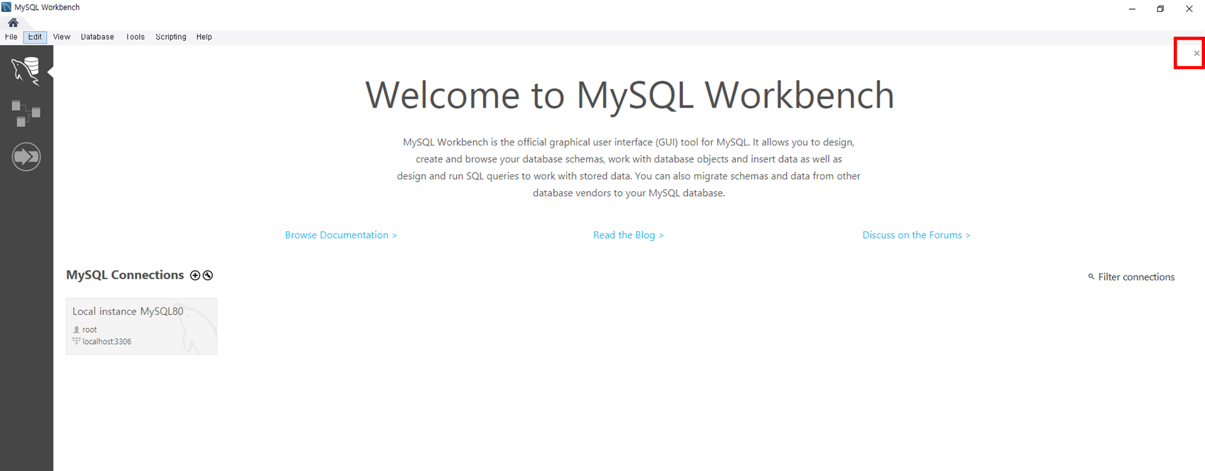Close the MySQL Workbench window

(x=1189, y=8)
